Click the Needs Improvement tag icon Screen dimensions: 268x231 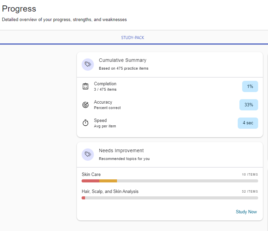pos(88,155)
